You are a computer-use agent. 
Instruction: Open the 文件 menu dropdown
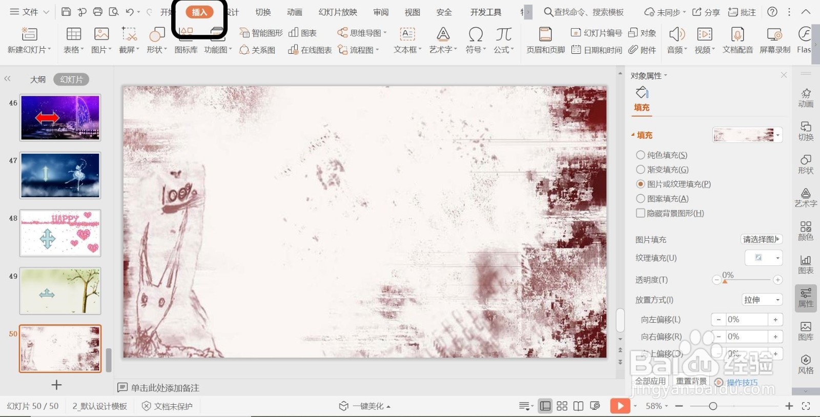coord(29,12)
